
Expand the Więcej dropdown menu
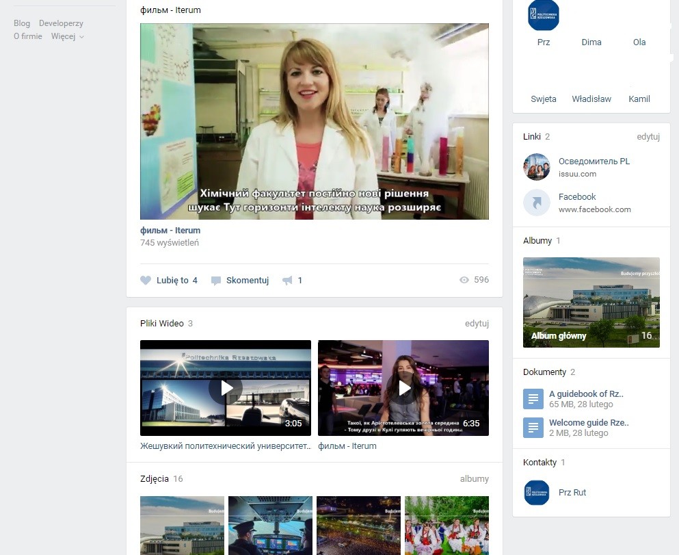point(68,37)
